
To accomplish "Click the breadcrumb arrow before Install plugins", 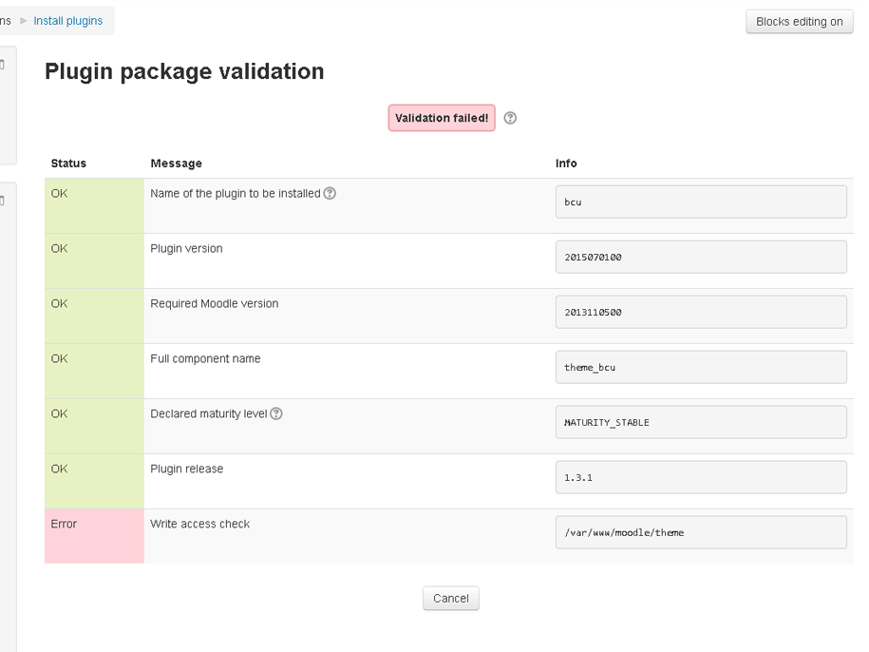I will pos(24,21).
